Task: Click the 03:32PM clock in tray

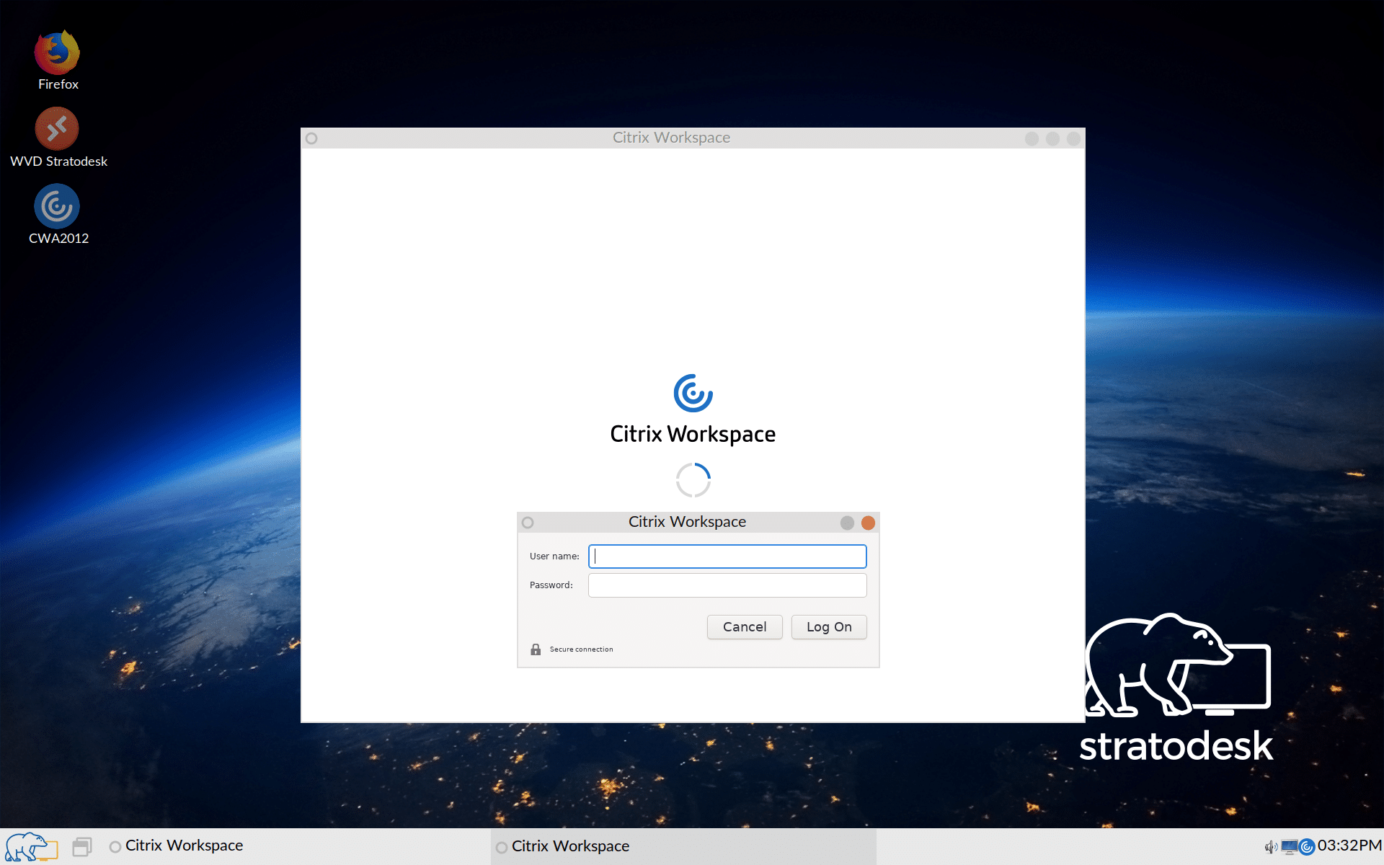Action: tap(1349, 846)
